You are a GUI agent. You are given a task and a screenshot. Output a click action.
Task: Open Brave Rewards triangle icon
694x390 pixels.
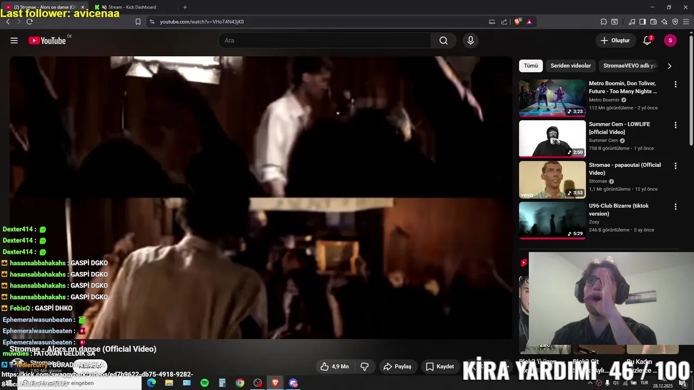pyautogui.click(x=529, y=22)
